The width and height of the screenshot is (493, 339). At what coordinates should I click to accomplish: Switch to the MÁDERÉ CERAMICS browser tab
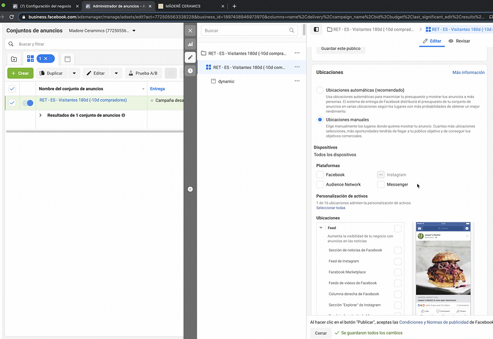(191, 6)
